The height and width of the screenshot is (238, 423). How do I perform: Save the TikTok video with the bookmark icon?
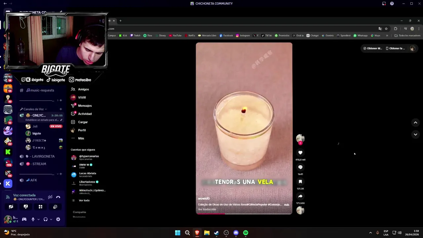300,182
